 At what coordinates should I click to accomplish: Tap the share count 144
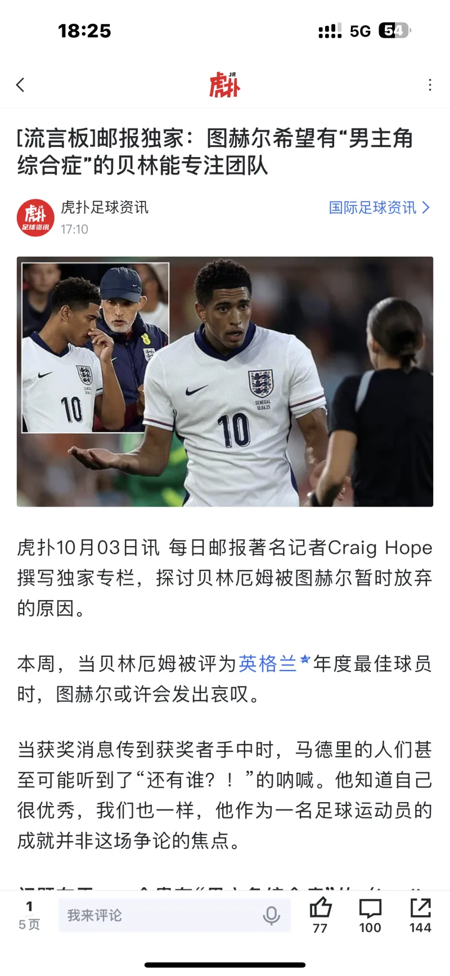420,928
